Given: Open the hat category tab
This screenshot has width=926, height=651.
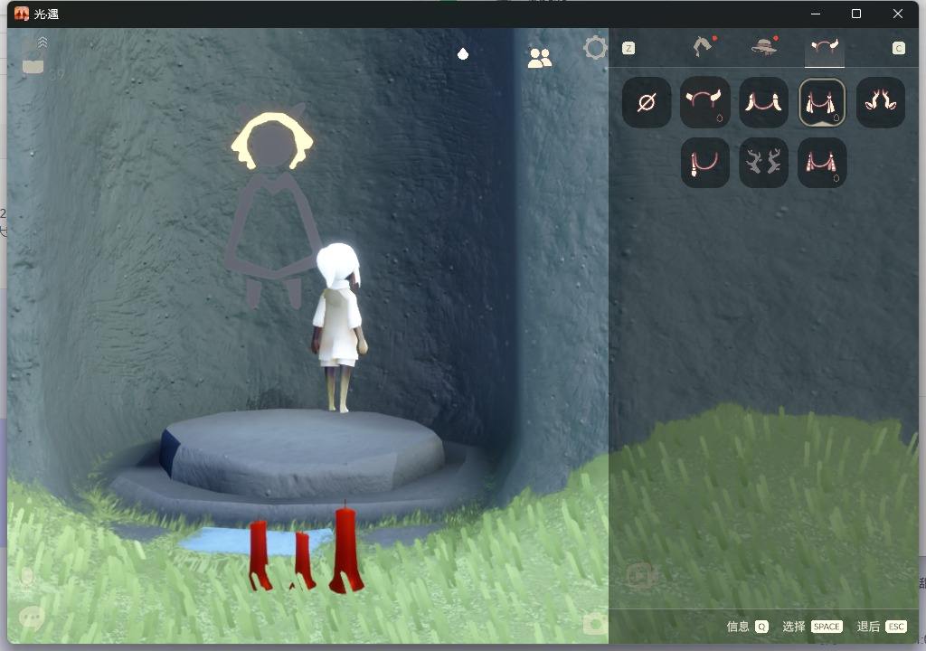Looking at the screenshot, I should pyautogui.click(x=765, y=47).
